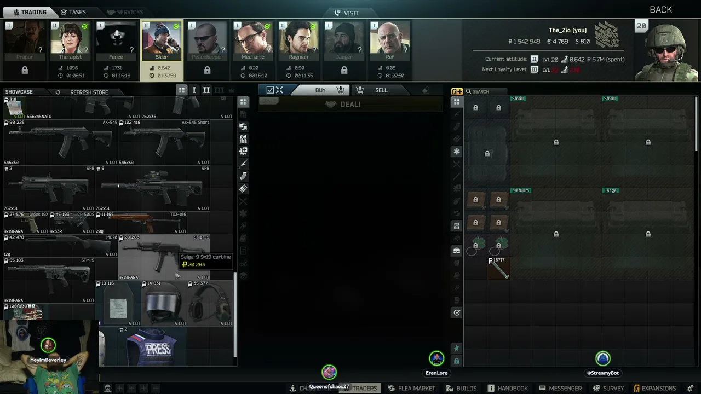Click the Visit button

[x=347, y=13]
